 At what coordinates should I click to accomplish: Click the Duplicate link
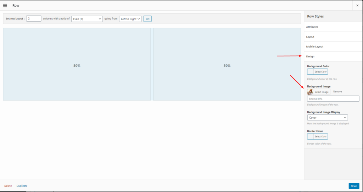22,186
